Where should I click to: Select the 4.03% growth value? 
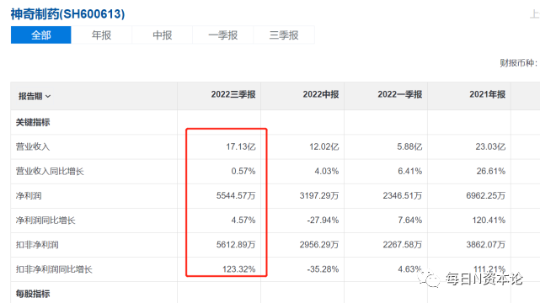[327, 171]
